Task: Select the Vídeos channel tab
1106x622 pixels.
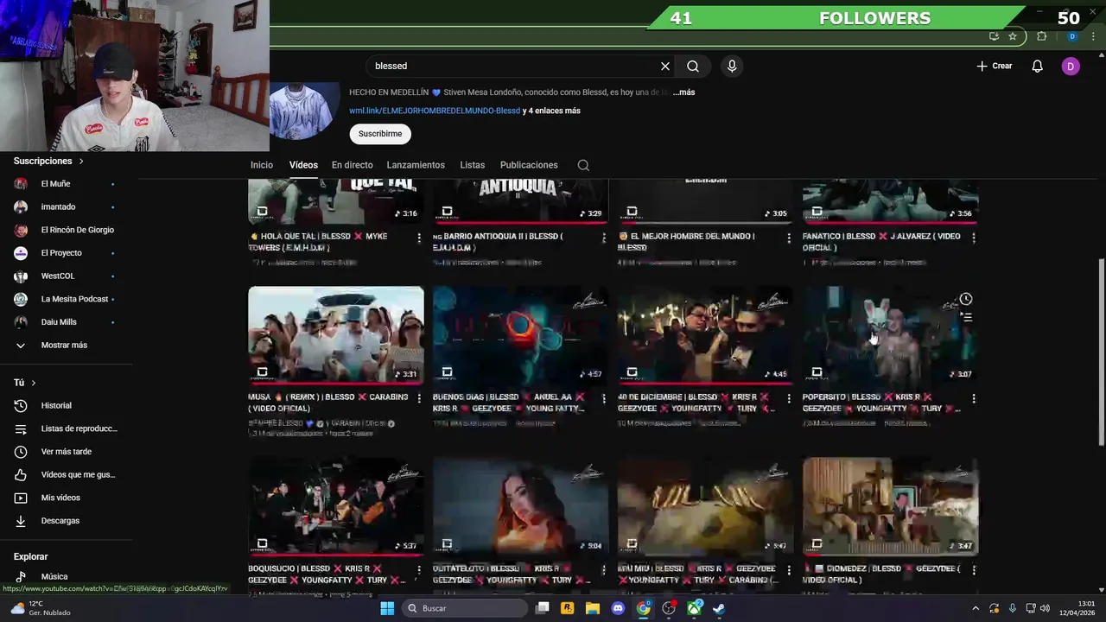Action: pos(303,165)
